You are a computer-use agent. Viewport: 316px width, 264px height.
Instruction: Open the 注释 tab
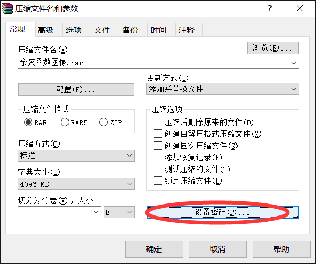[187, 30]
